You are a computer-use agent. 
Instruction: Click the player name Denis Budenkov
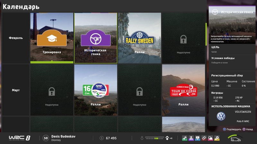pos(63,137)
